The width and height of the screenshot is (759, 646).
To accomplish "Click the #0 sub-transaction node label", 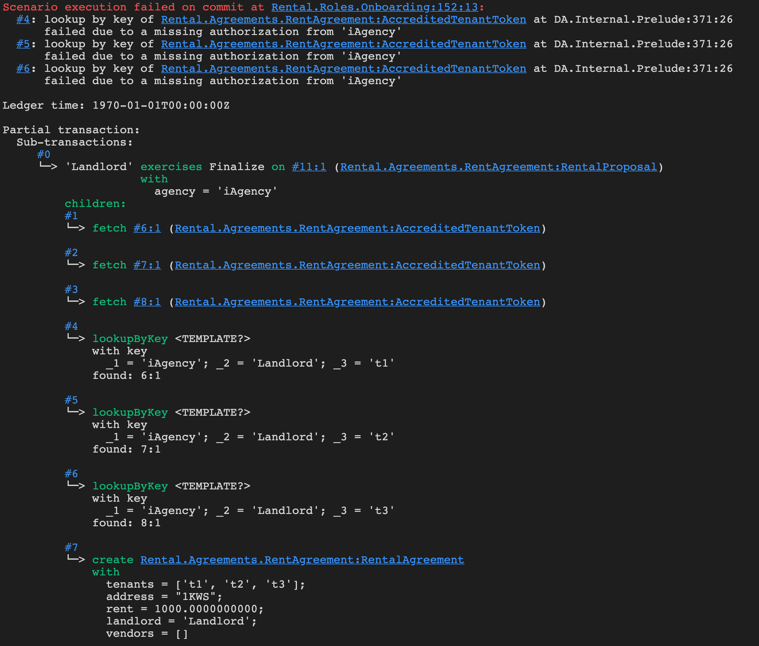I will coord(44,154).
